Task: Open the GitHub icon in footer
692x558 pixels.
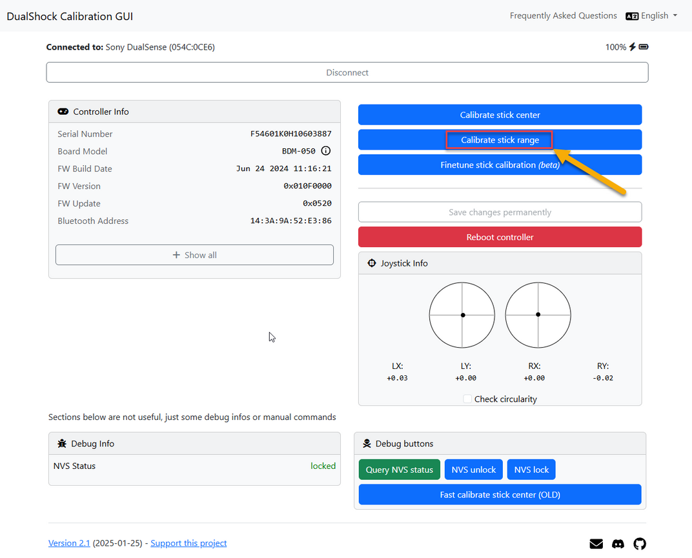Action: [x=640, y=544]
